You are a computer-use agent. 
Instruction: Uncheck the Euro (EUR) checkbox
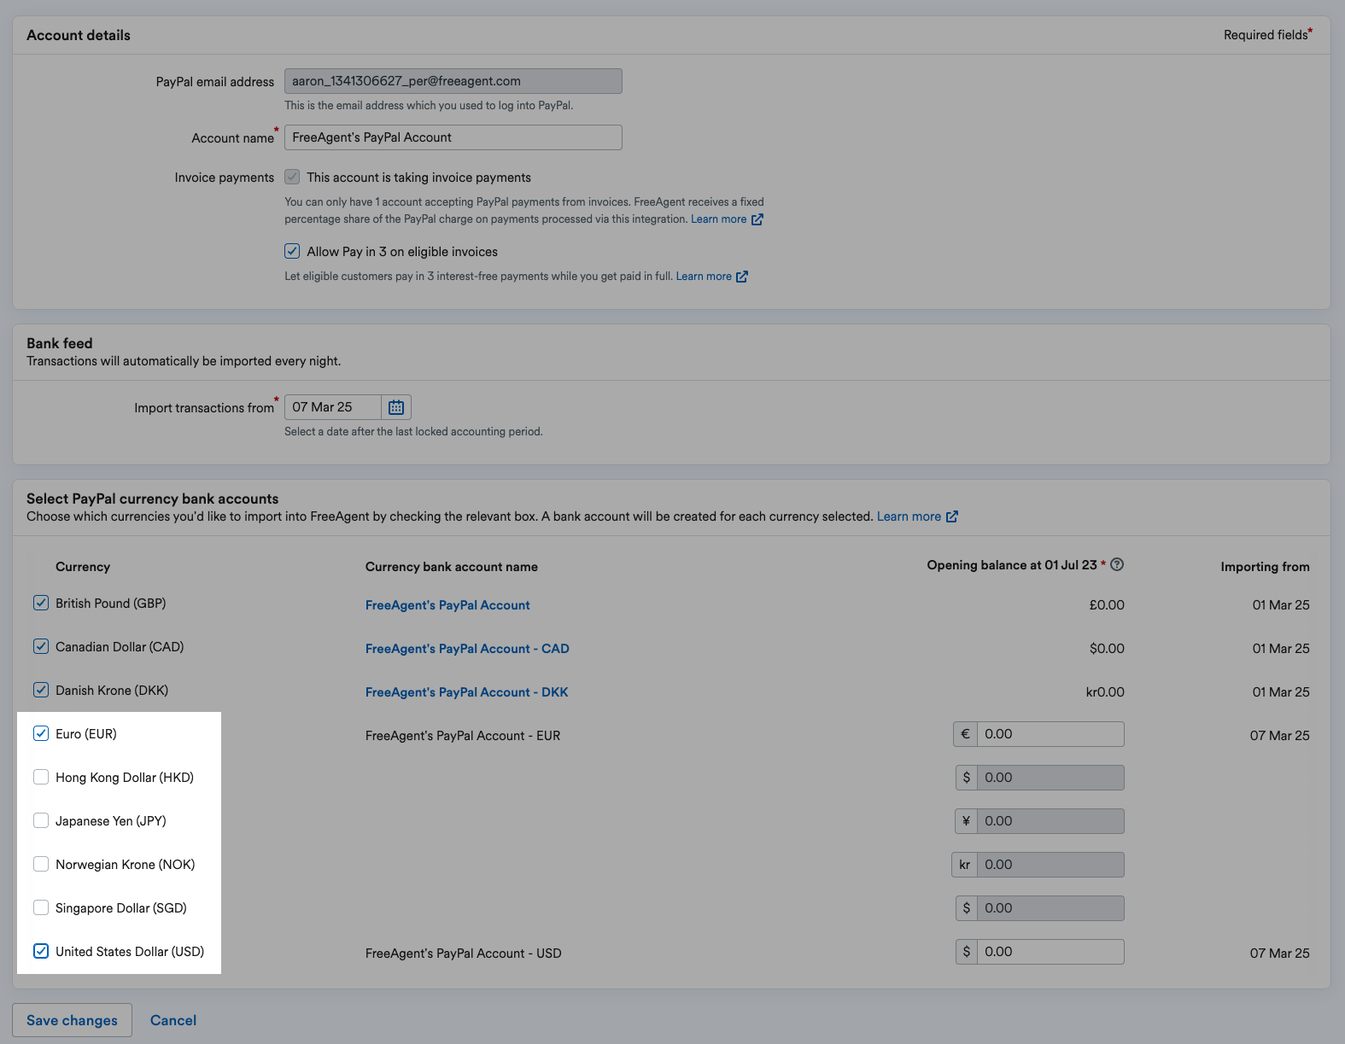[x=41, y=733]
